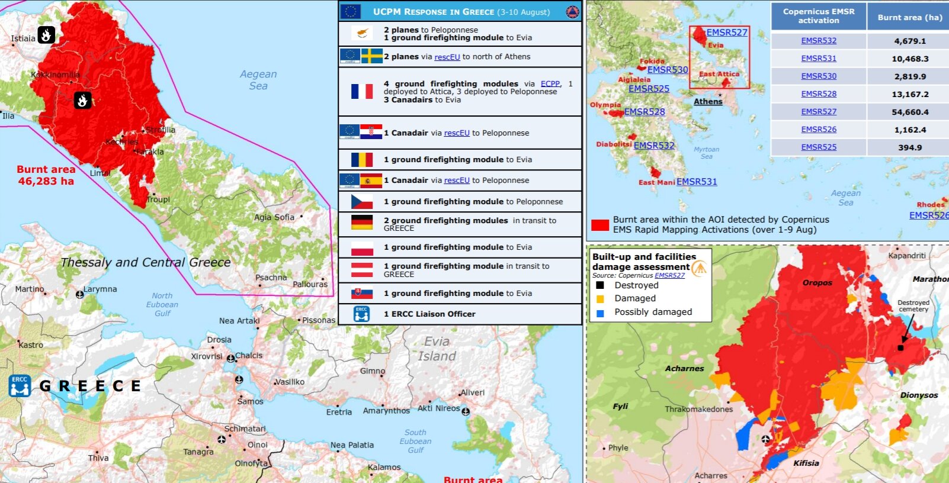Click the Slovakia flag icon
949x483 pixels.
point(362,293)
